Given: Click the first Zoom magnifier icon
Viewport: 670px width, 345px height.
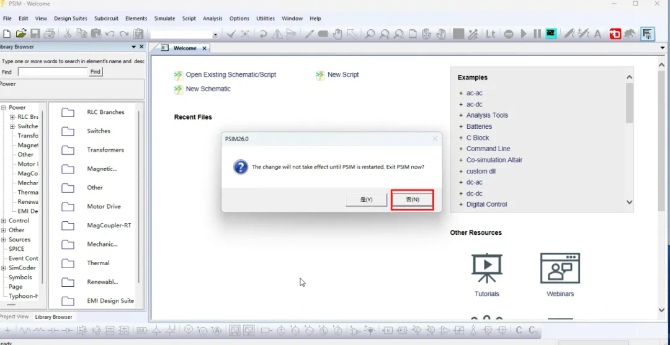Looking at the screenshot, I should [x=370, y=33].
